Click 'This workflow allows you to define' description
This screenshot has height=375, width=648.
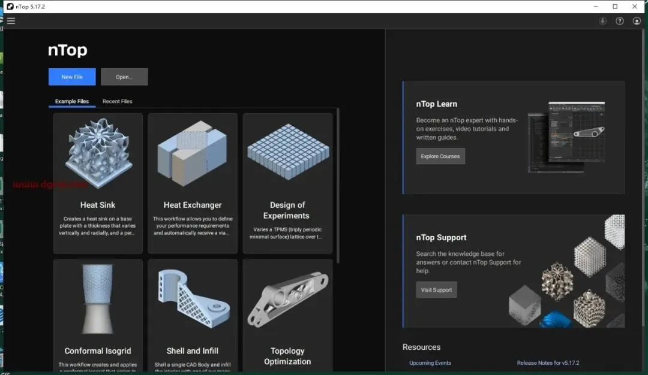pyautogui.click(x=193, y=226)
